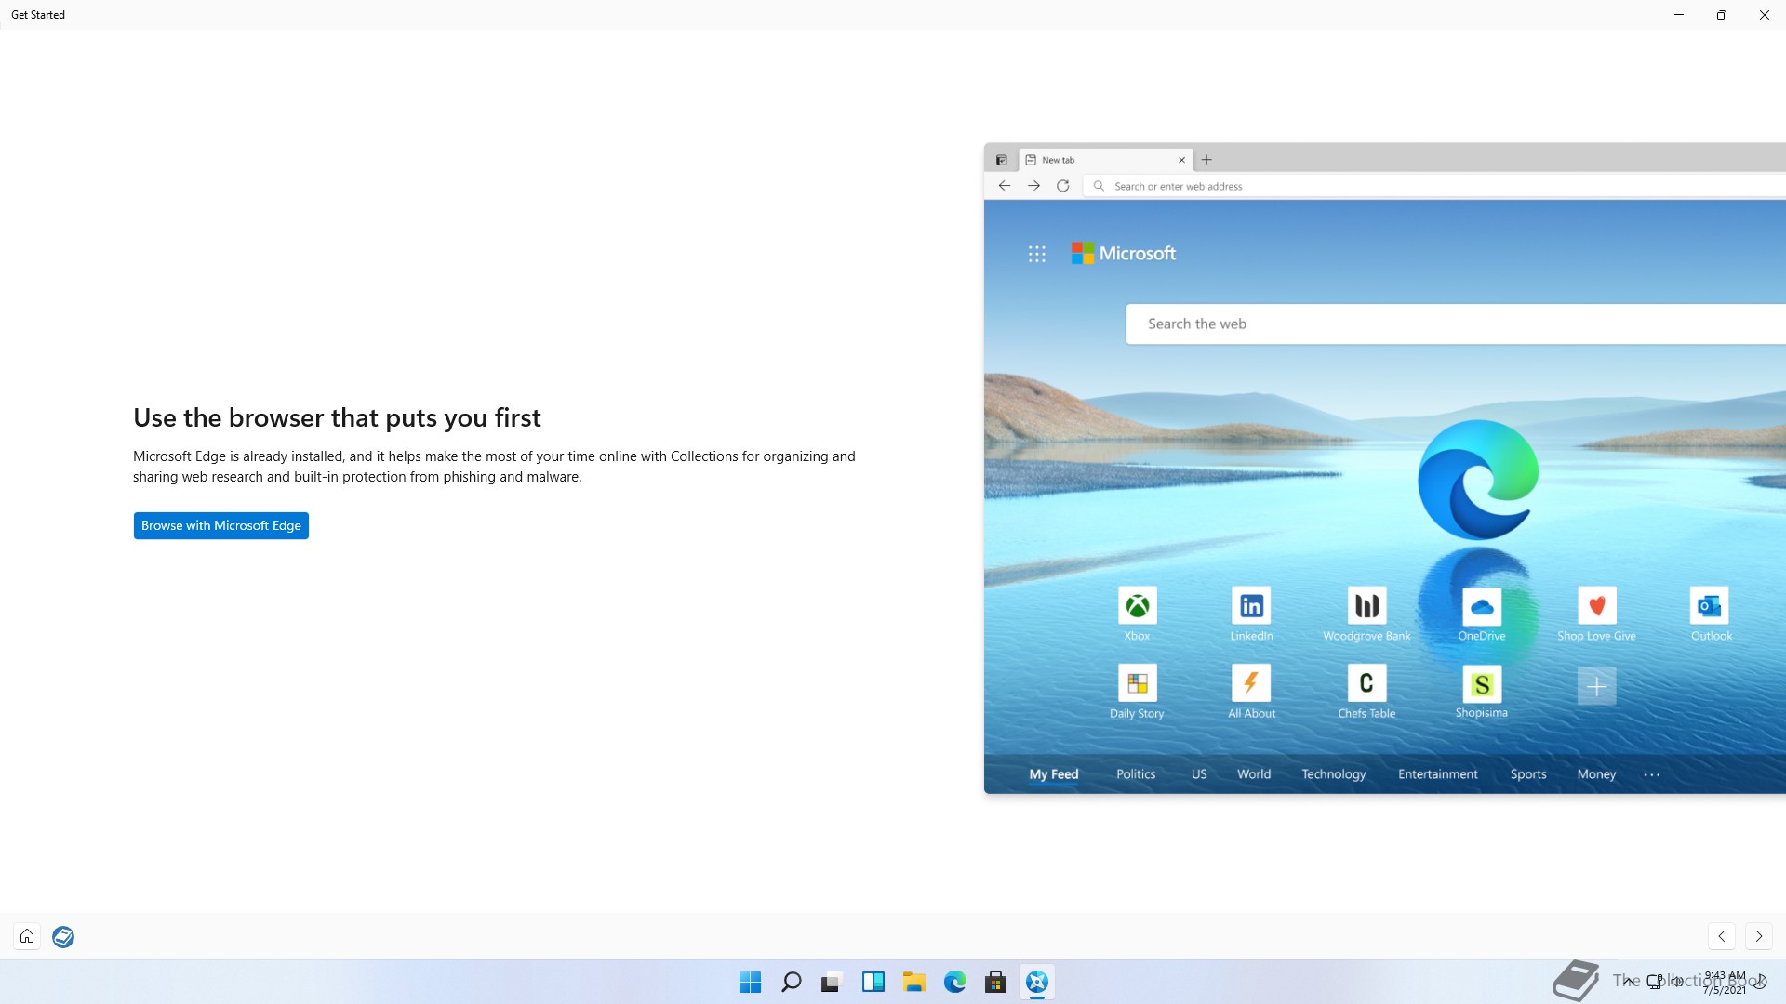Launch File Explorer from the taskbar
This screenshot has height=1004, width=1786.
click(x=913, y=982)
